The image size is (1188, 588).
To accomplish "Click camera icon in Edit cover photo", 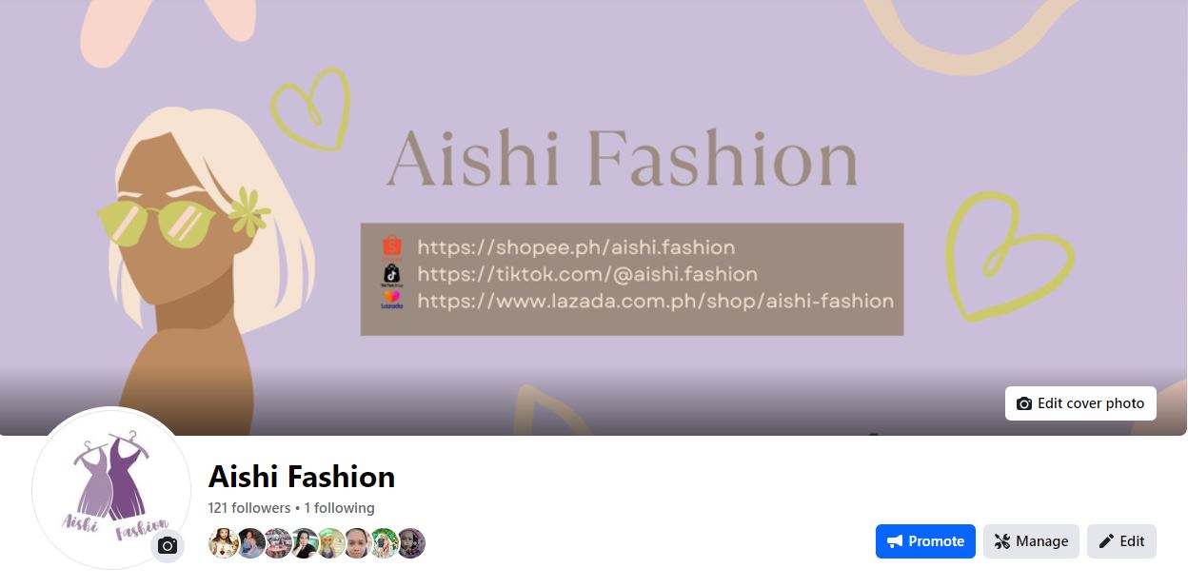I will coord(1024,403).
